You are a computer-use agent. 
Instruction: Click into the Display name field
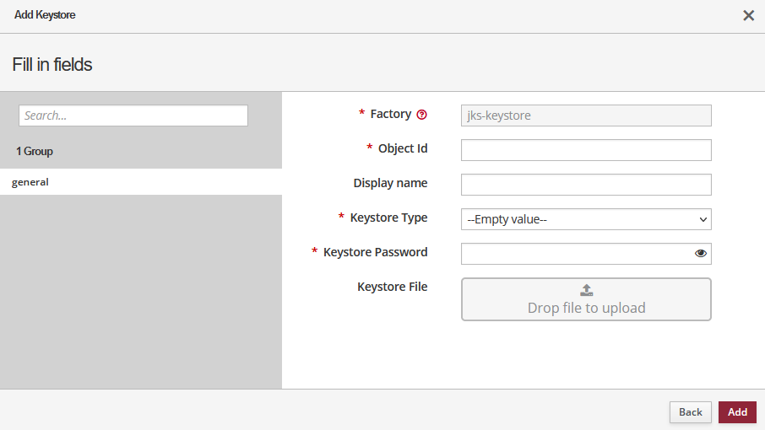point(586,185)
